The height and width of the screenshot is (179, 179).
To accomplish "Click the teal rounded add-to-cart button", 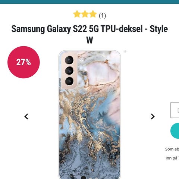I will (x=175, y=131).
